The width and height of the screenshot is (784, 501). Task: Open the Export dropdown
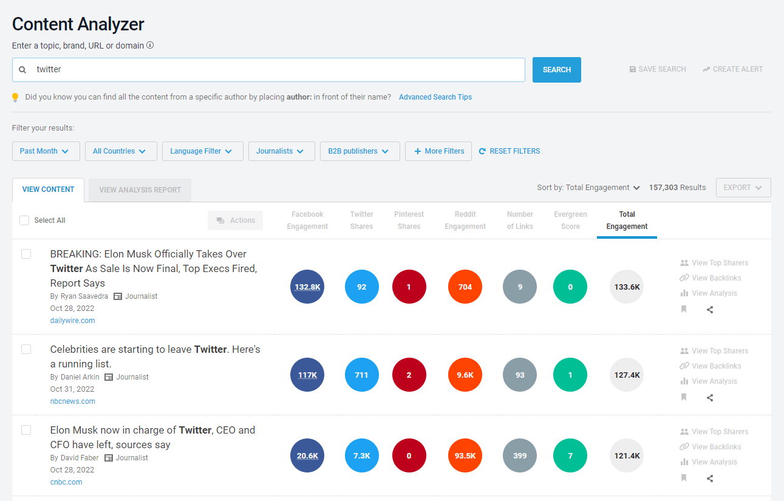pos(743,188)
